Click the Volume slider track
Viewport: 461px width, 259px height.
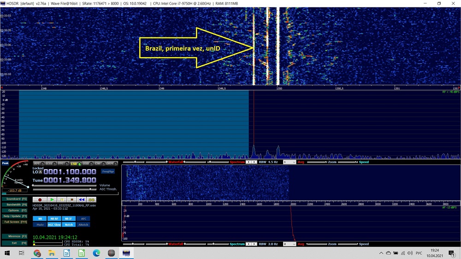tap(65, 185)
